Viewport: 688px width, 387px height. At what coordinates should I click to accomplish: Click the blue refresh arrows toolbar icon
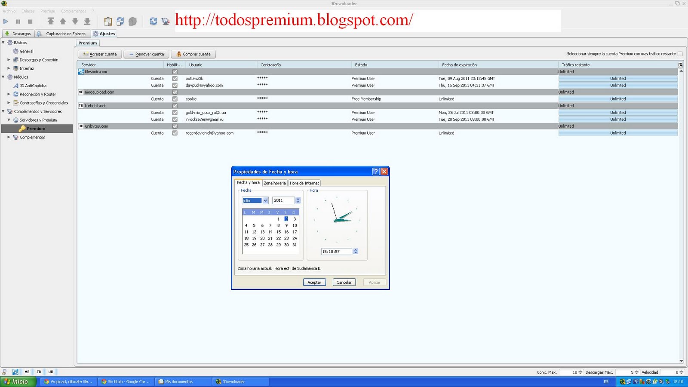click(x=153, y=21)
